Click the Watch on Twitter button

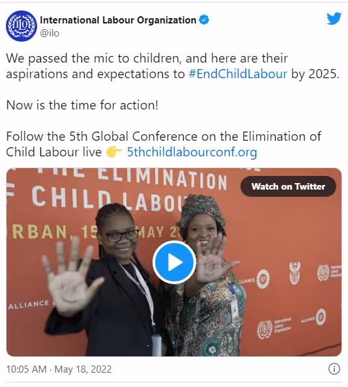tap(288, 186)
